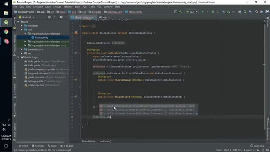This screenshot has height=152, width=270.
Task: Click the Profile app icon in toolbar
Action: [x=223, y=12]
